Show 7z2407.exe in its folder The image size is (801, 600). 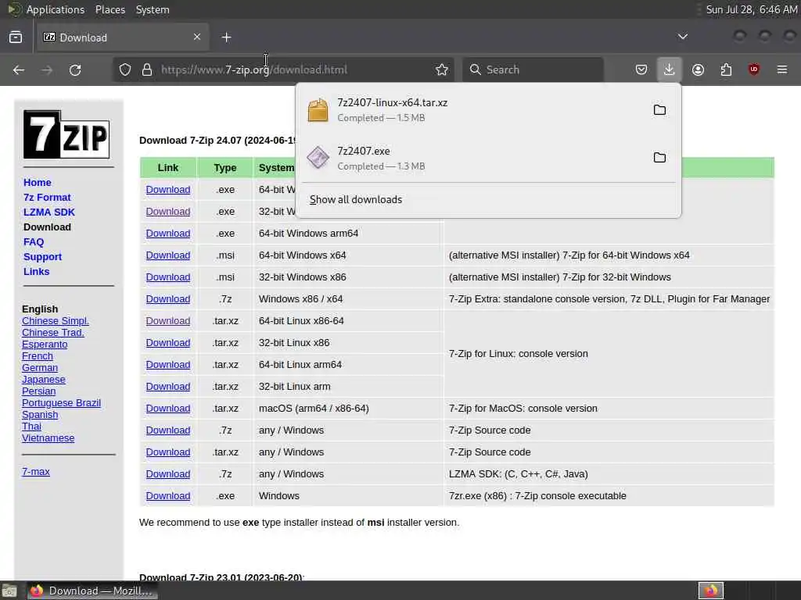coord(659,157)
